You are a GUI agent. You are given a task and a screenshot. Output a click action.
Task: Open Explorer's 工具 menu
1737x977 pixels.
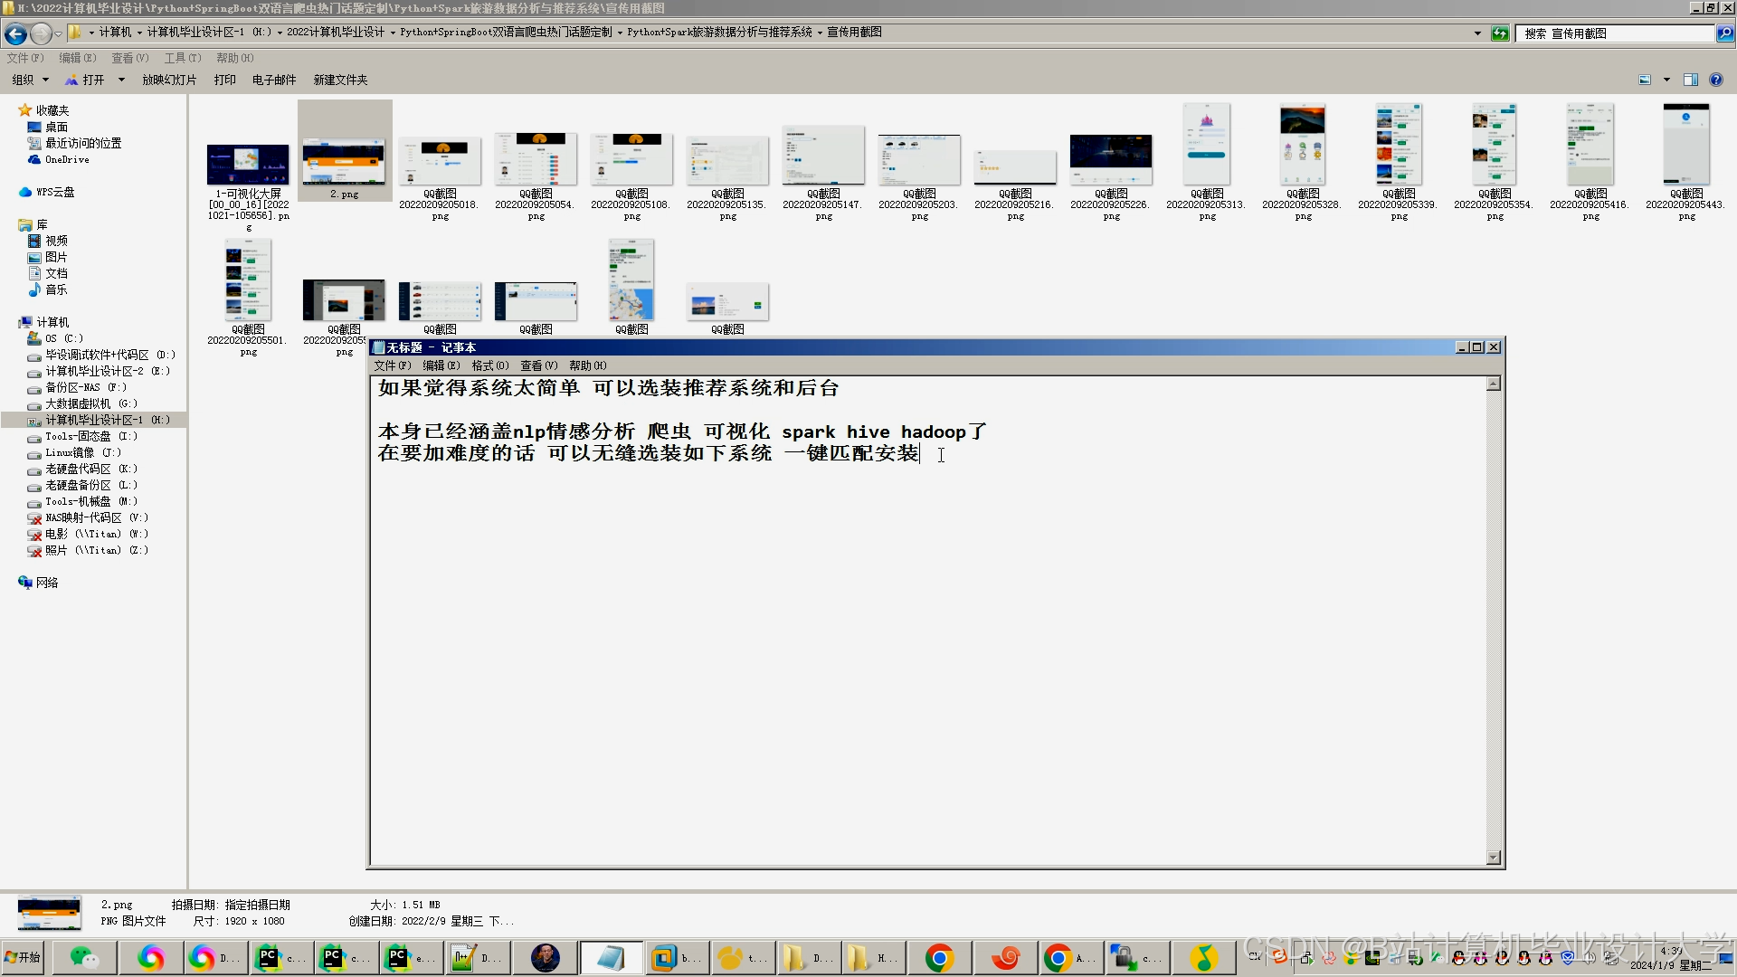point(182,58)
